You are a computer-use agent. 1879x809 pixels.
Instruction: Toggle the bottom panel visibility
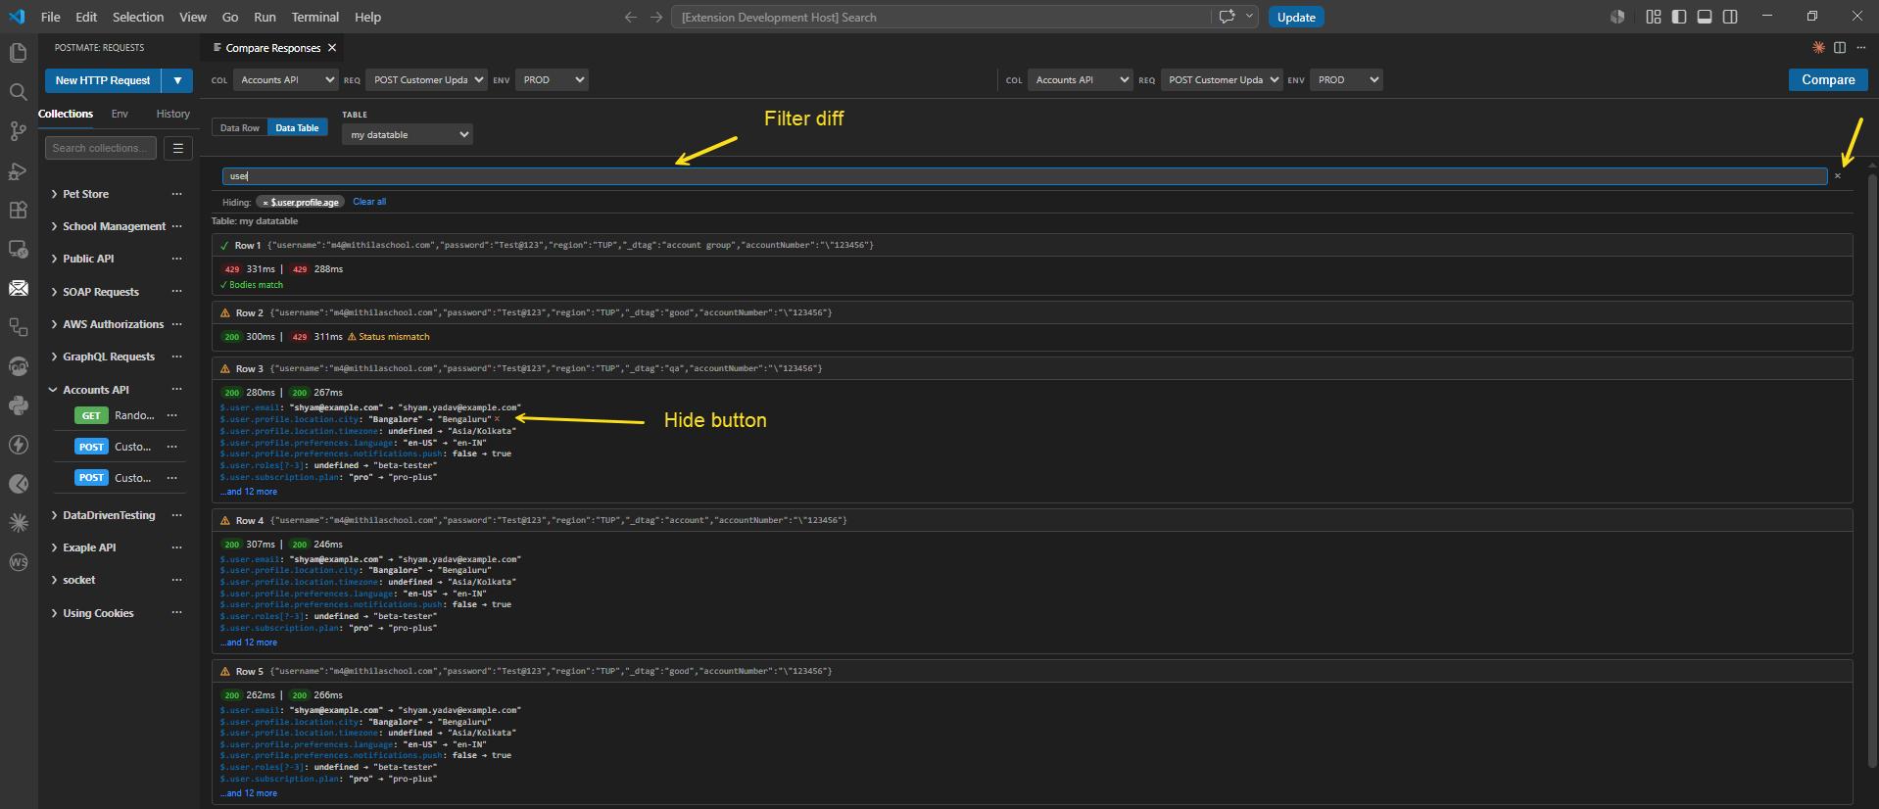1705,17
